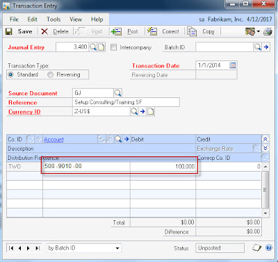Open Batch ID lookup magnifier
The height and width of the screenshot is (262, 278).
258,47
